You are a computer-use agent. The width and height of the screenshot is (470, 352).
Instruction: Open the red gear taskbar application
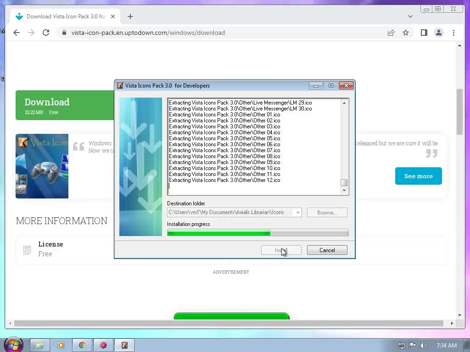point(103,346)
